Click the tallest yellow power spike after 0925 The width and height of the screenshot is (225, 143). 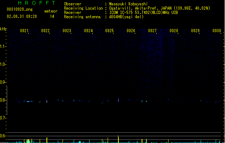pyautogui.click(x=118, y=139)
